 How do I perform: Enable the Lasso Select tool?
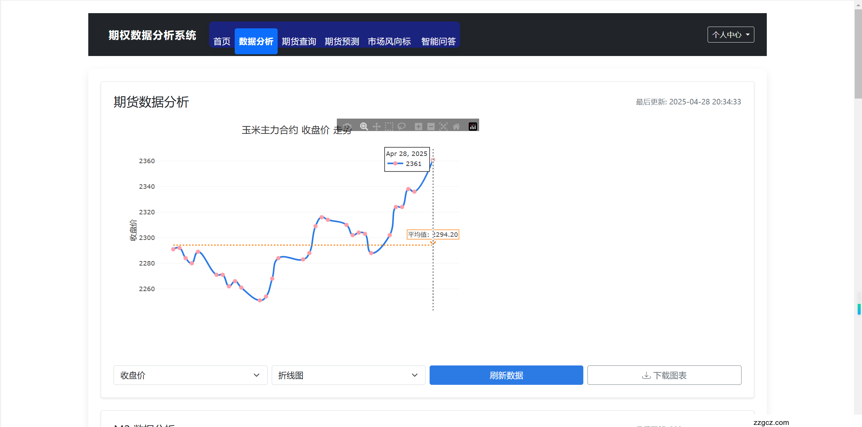402,126
